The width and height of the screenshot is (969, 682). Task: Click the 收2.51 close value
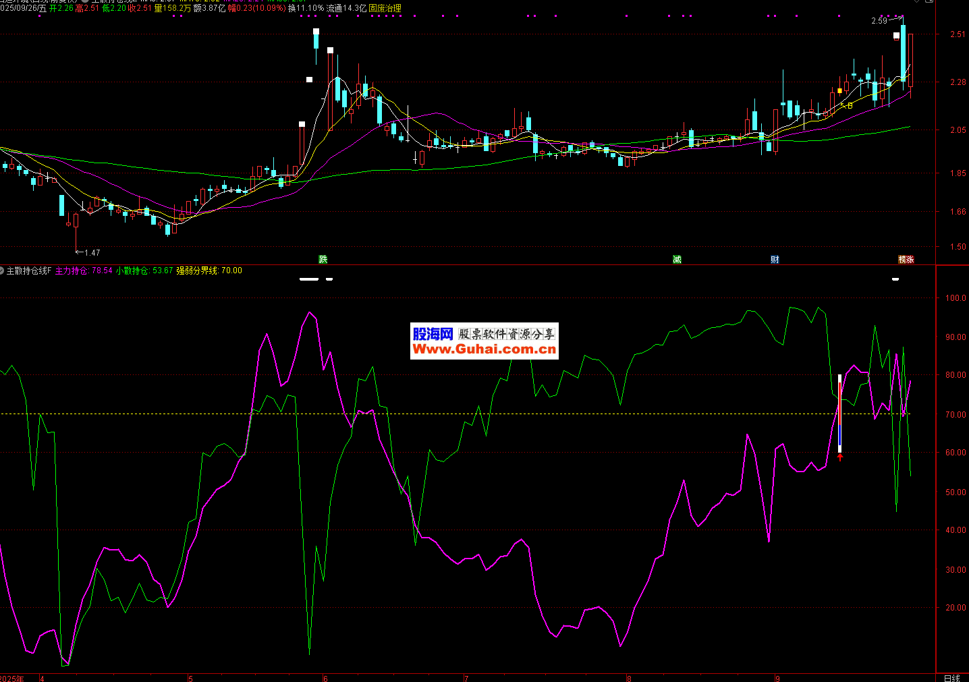[140, 8]
